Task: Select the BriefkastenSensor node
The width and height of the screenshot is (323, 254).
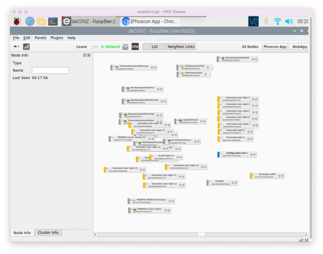Action: [182, 141]
